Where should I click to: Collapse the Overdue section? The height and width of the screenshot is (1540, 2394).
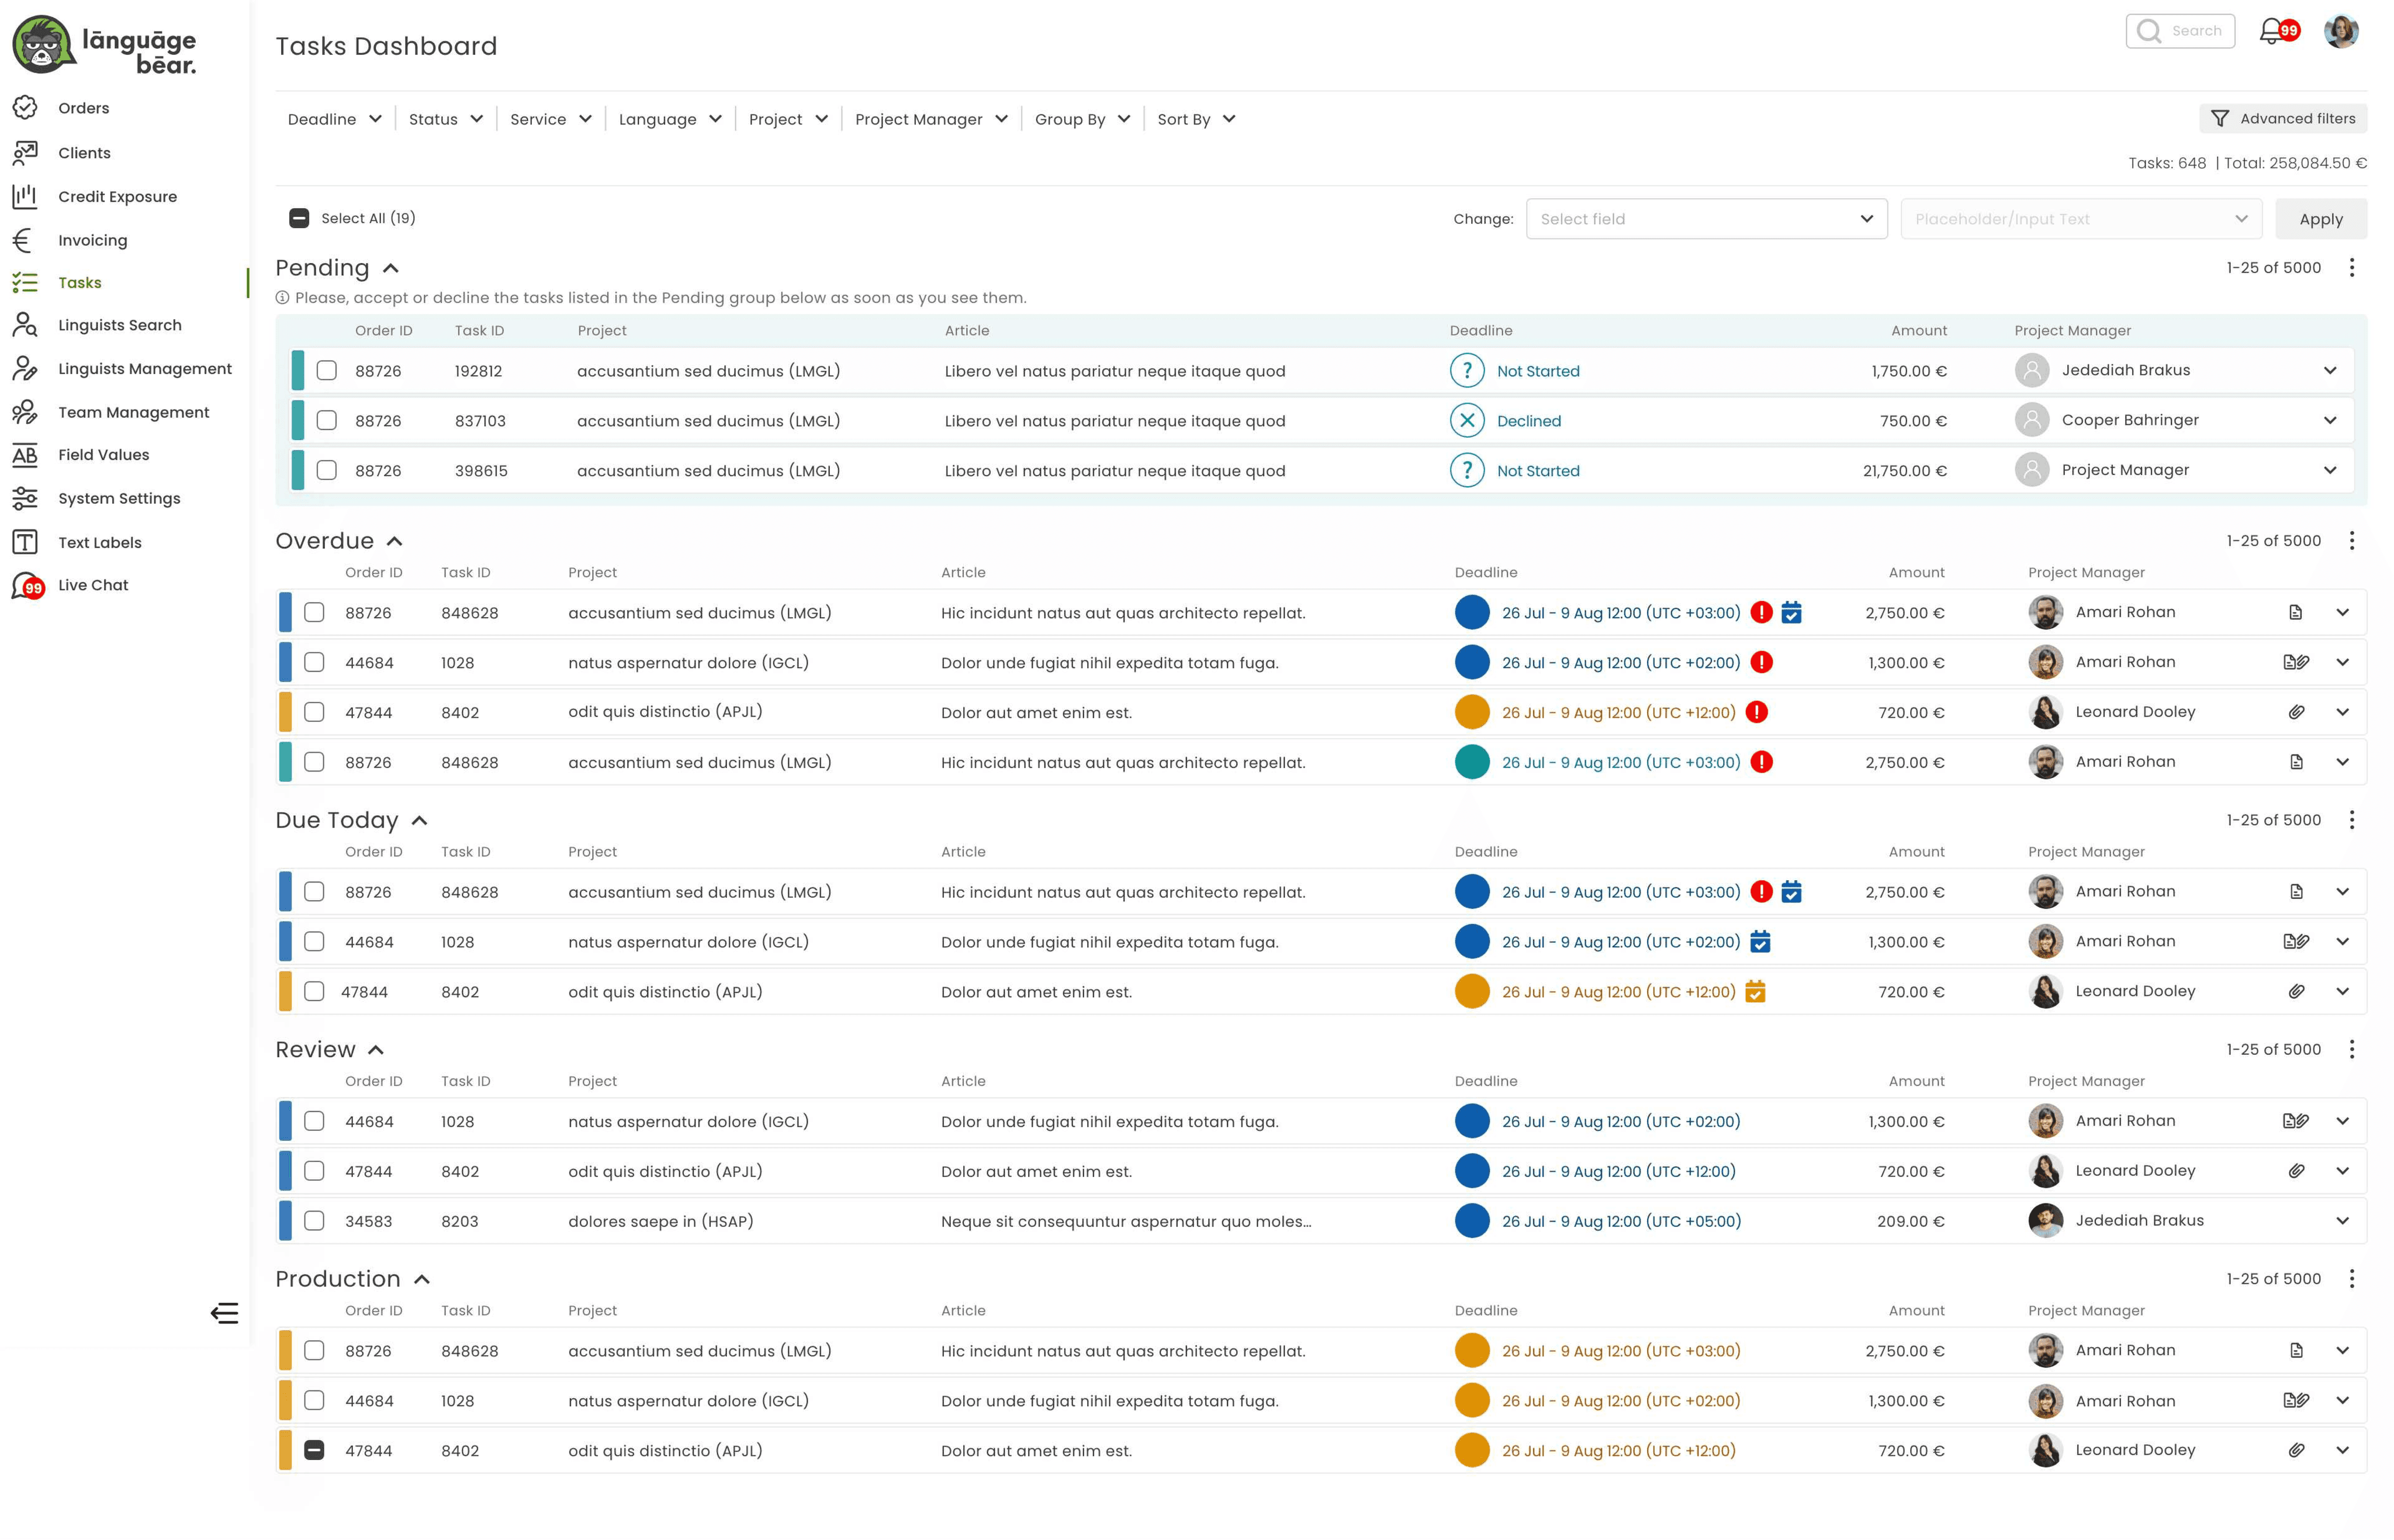[394, 541]
